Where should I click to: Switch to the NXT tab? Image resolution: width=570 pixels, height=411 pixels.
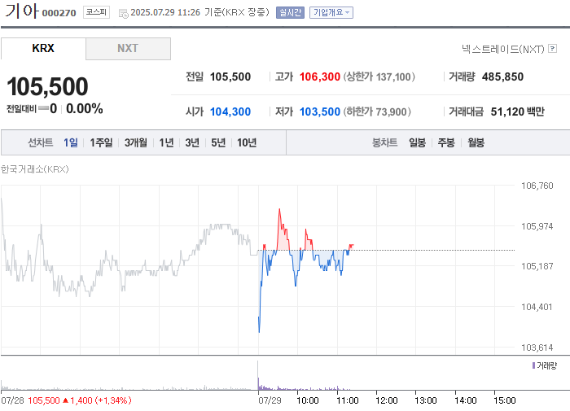tap(128, 48)
